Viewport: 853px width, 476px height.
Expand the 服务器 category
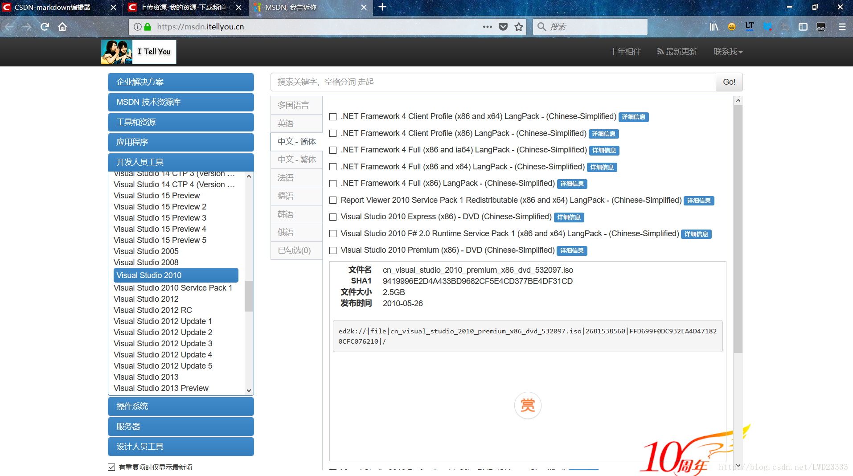pyautogui.click(x=181, y=427)
